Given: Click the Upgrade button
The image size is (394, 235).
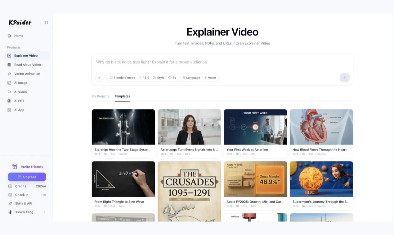Looking at the screenshot, I should [x=27, y=177].
